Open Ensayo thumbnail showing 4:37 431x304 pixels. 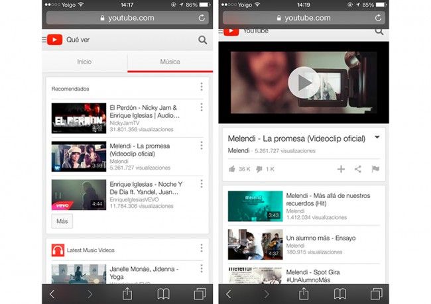point(255,244)
